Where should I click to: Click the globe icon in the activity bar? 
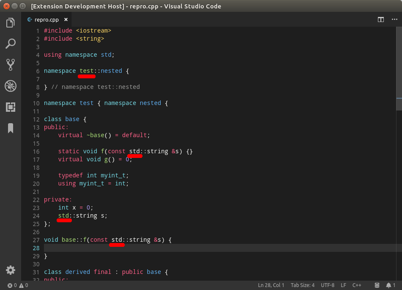point(11,86)
